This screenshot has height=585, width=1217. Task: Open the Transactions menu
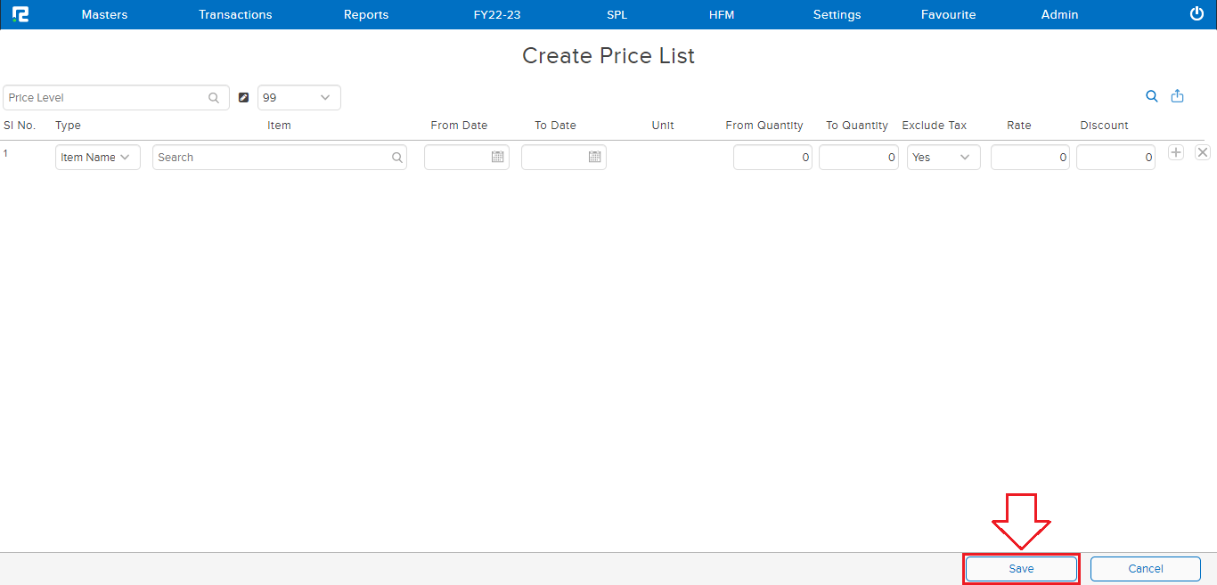235,14
